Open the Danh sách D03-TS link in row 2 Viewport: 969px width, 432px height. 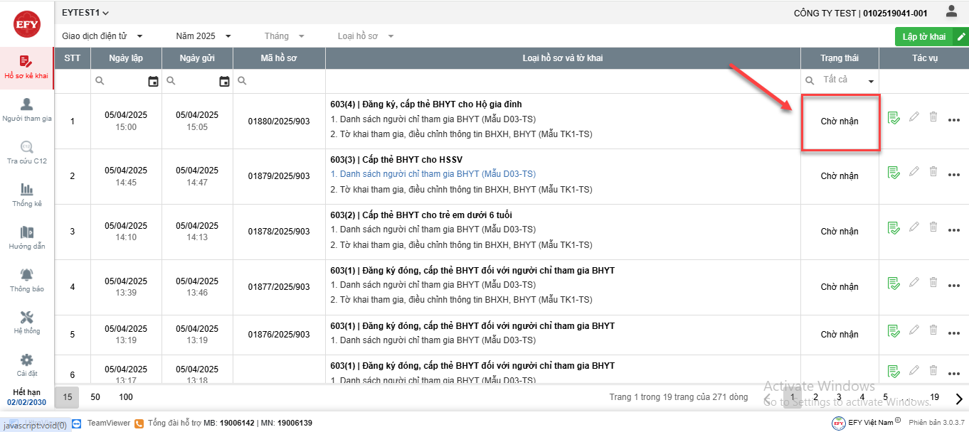click(x=438, y=174)
